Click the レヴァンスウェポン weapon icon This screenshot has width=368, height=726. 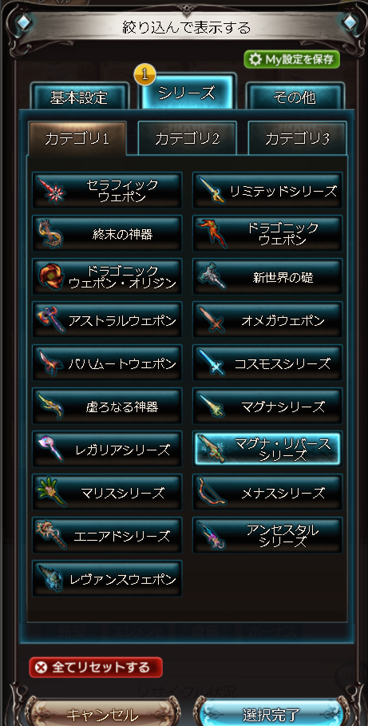[x=51, y=578]
